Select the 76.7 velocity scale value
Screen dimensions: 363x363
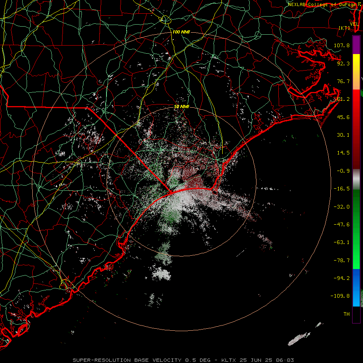(343, 81)
